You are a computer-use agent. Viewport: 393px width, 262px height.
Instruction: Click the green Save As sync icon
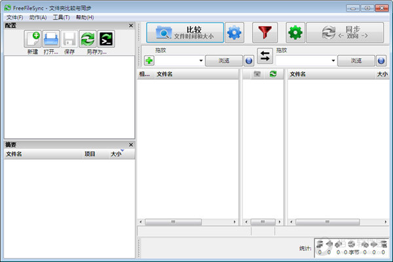point(88,39)
